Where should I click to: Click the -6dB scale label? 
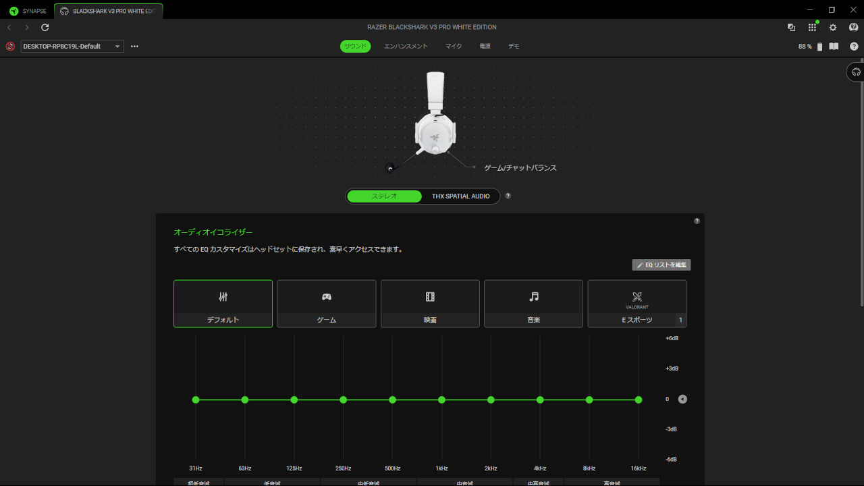(672, 460)
